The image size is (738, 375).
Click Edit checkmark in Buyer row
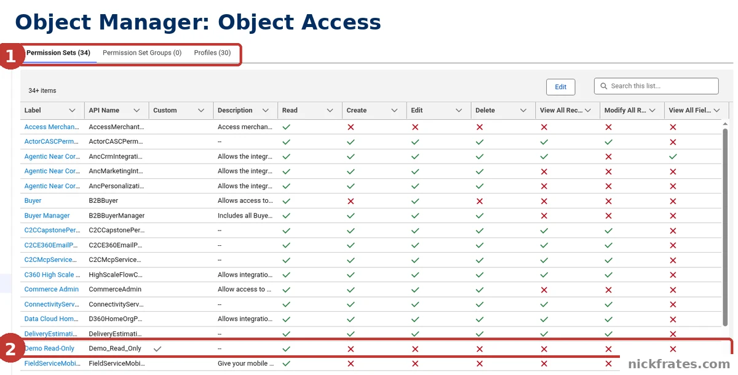pyautogui.click(x=415, y=201)
